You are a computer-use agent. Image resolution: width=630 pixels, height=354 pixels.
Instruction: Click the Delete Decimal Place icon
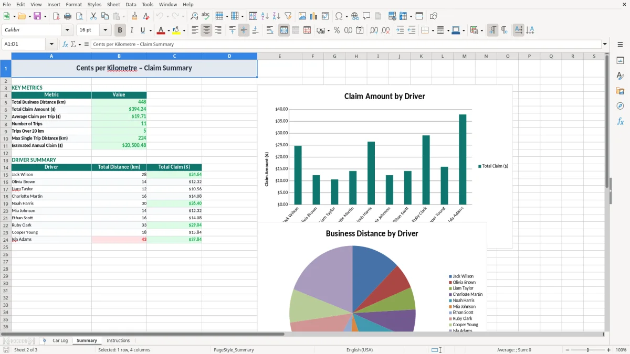385,30
